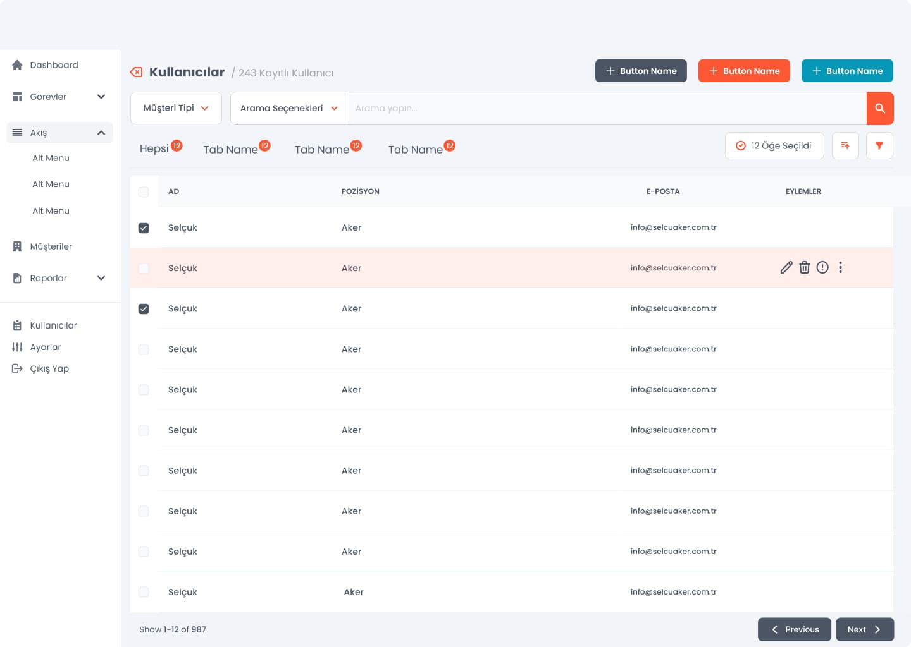Click the teal Button Name button
This screenshot has height=647, width=911.
click(847, 71)
